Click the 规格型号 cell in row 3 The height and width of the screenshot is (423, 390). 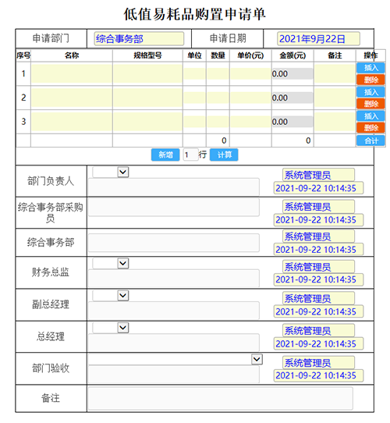[147, 122]
